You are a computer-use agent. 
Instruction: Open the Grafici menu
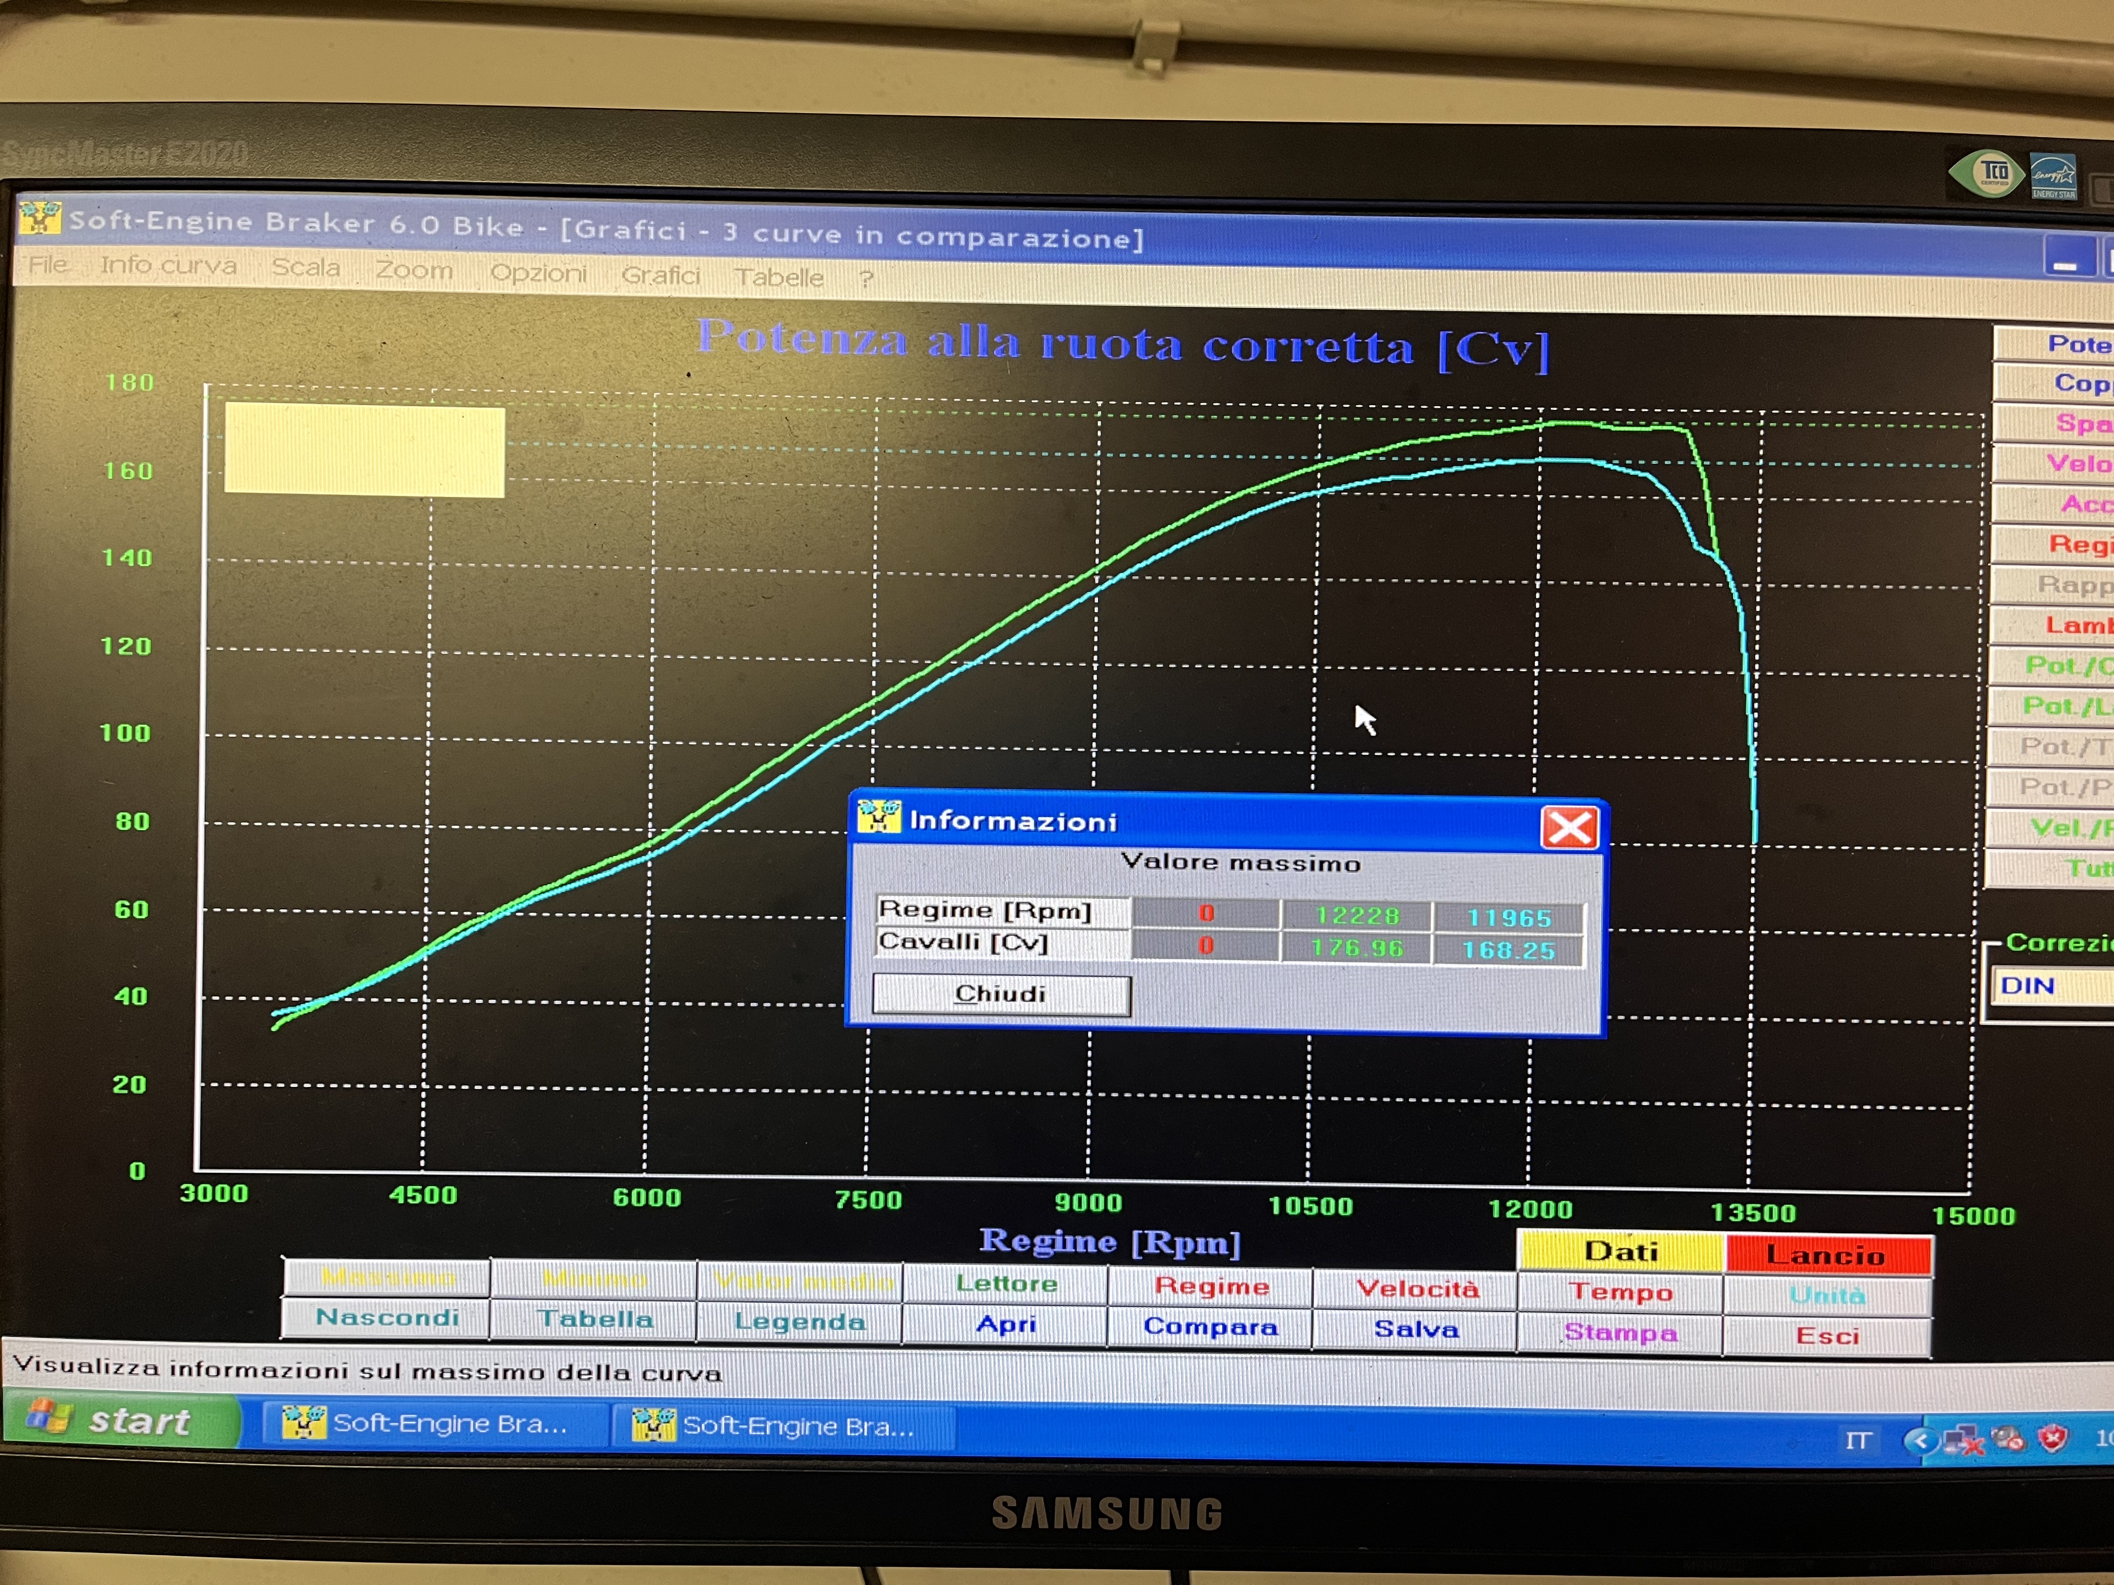coord(661,275)
